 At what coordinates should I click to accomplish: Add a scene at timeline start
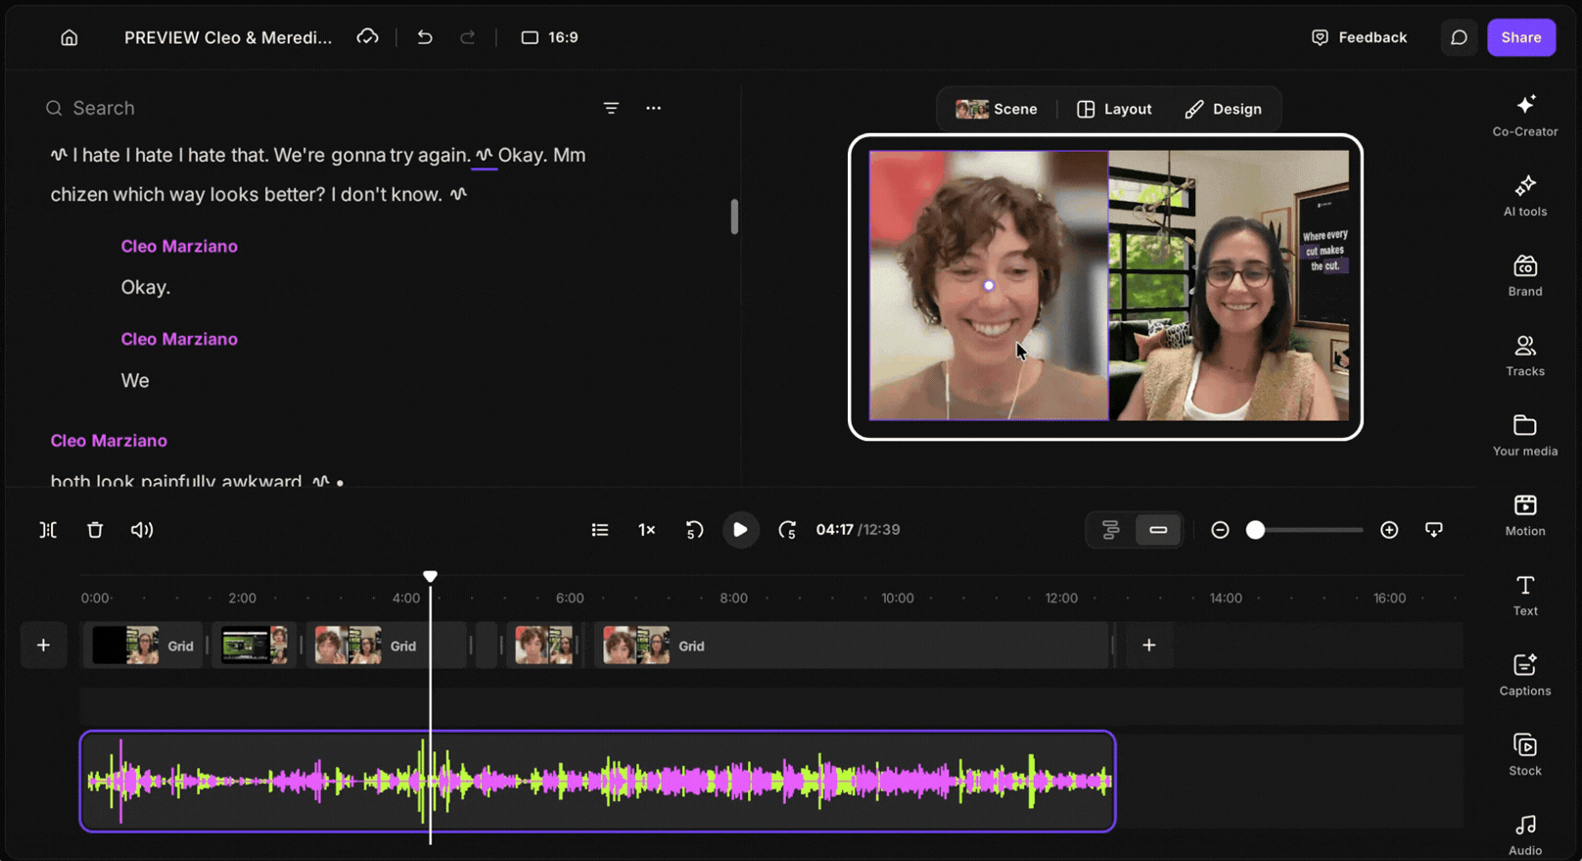(x=43, y=646)
